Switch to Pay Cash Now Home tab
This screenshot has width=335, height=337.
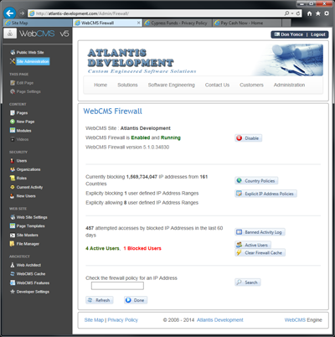point(247,23)
